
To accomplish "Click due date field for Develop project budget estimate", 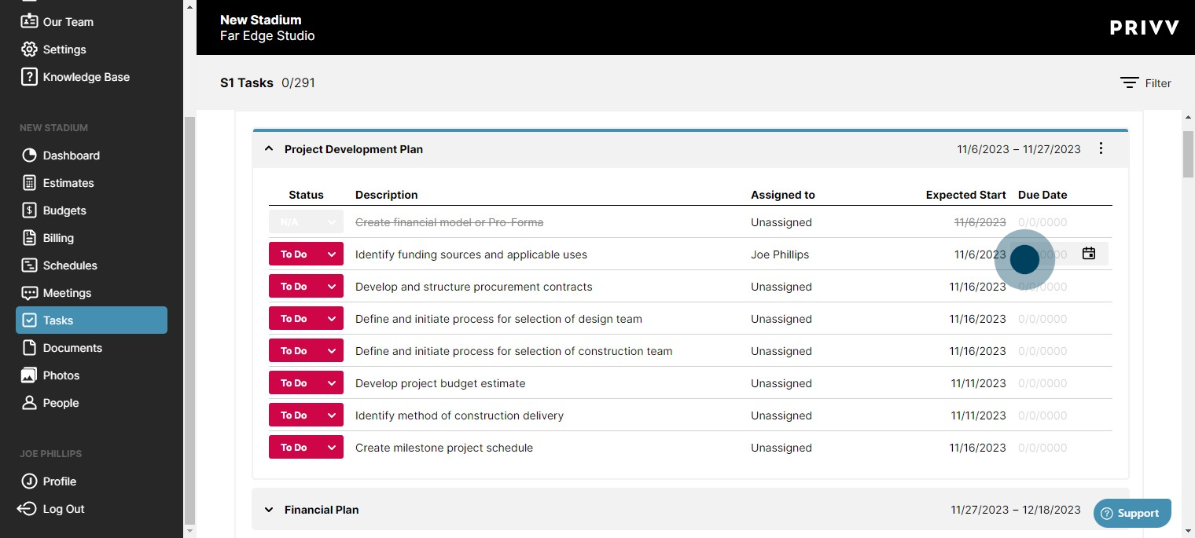I will coord(1042,383).
